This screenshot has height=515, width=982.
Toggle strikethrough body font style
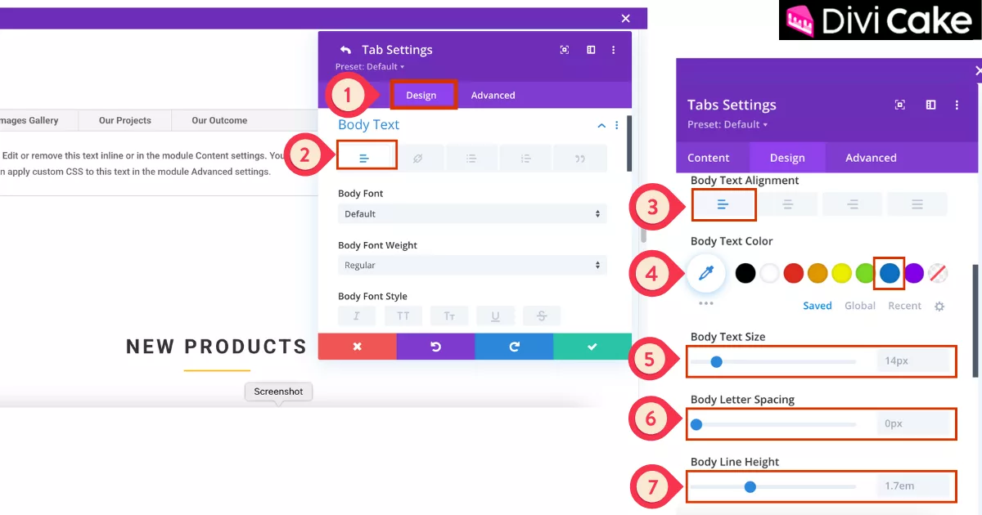[x=542, y=316]
